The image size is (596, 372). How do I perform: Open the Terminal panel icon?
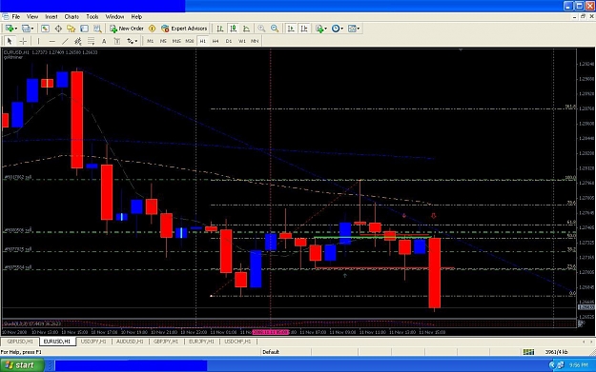(84, 29)
